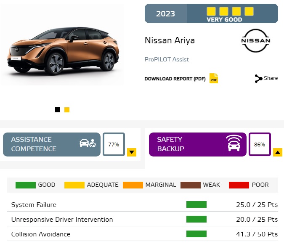This screenshot has width=284, height=244.
Task: Click the 77% score box
Action: (114, 144)
